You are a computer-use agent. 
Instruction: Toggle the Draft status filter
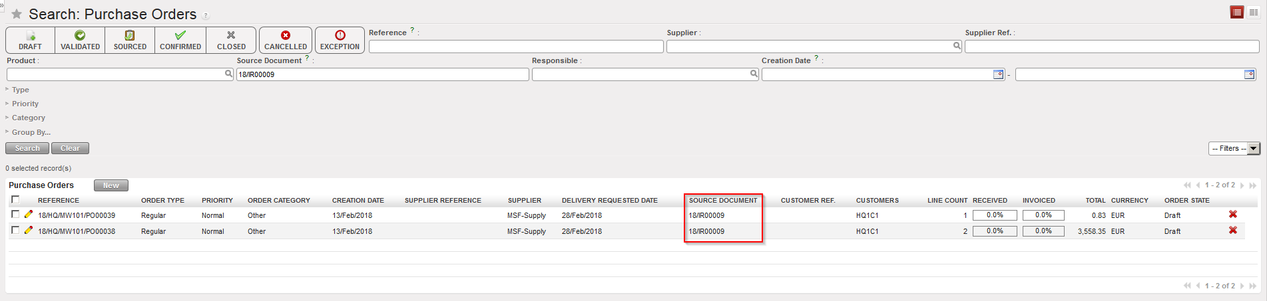(x=30, y=40)
